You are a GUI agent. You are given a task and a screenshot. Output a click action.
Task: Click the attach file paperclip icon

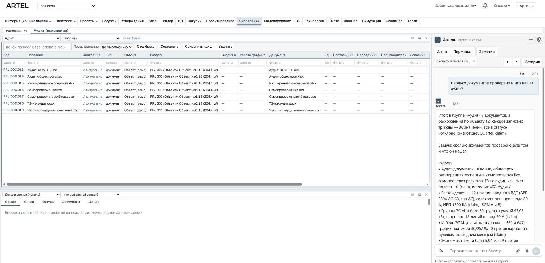click(x=518, y=251)
